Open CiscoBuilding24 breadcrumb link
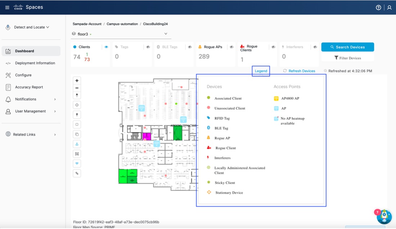 click(x=155, y=24)
